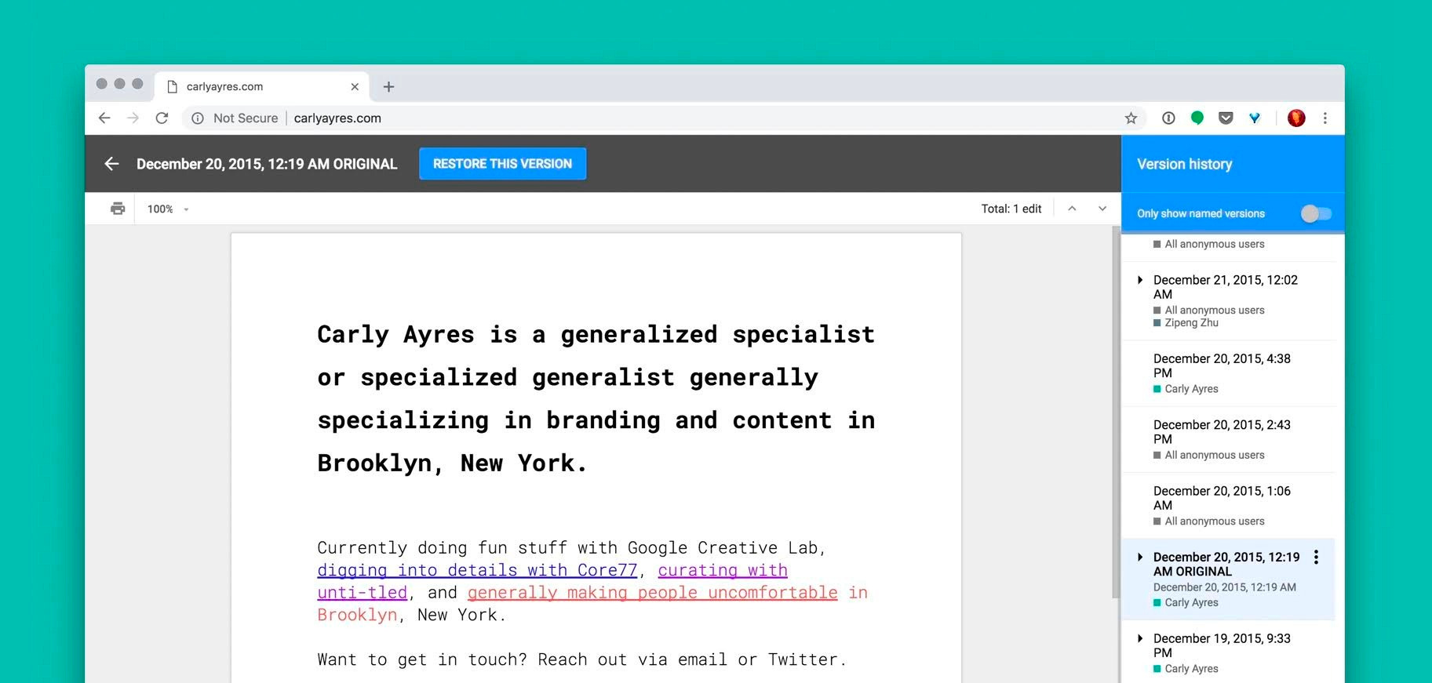Toggle Only show named versions switch

1316,213
